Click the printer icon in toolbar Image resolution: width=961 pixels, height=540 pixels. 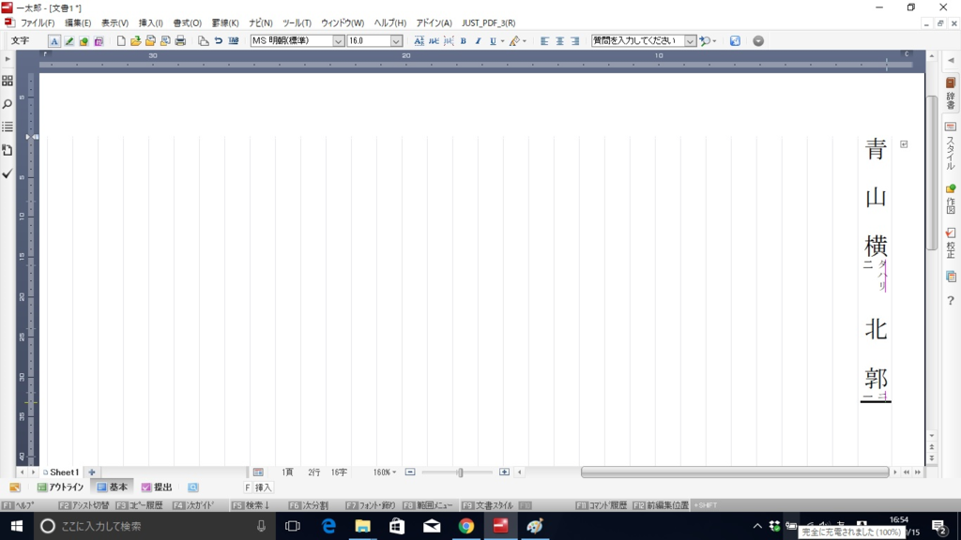coord(180,41)
